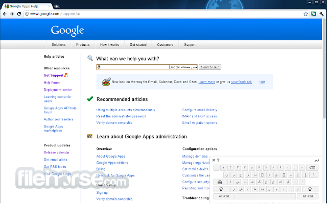Click the browser forward arrow

pos(12,14)
